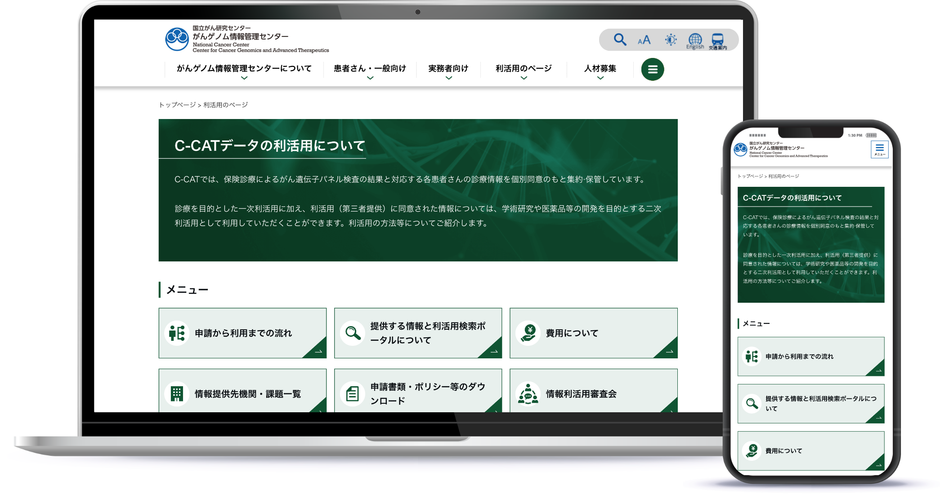Expand chevron under 患者さん・一般向け
This screenshot has width=940, height=494.
pyautogui.click(x=370, y=78)
